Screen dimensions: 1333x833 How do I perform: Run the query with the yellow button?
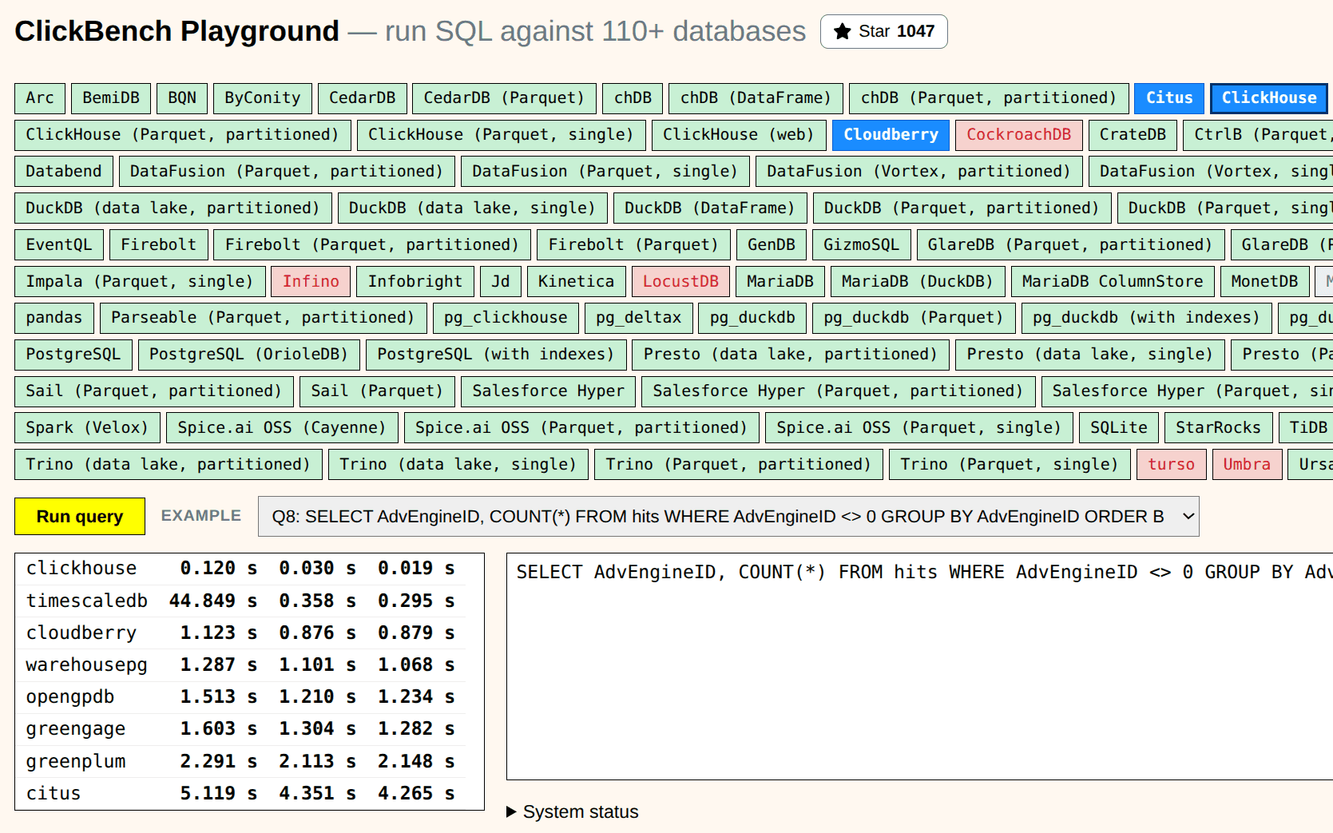(80, 516)
